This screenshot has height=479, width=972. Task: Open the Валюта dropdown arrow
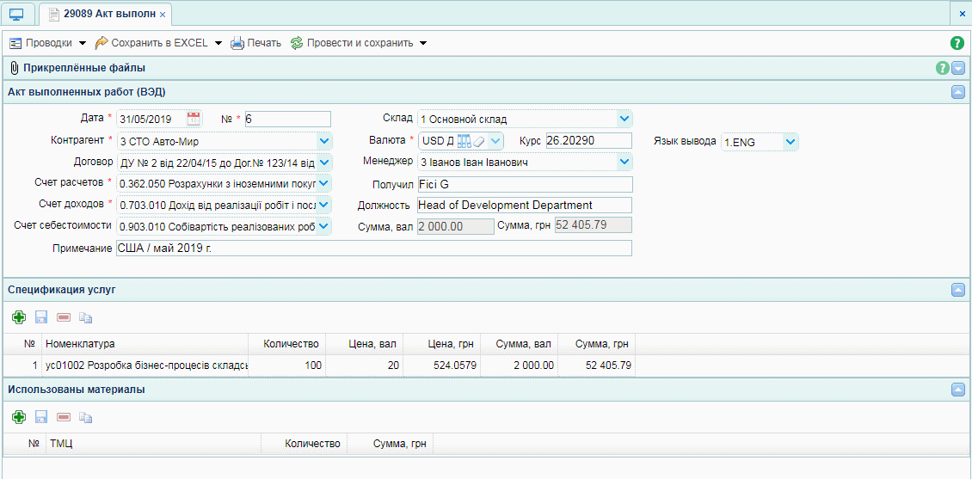point(495,141)
